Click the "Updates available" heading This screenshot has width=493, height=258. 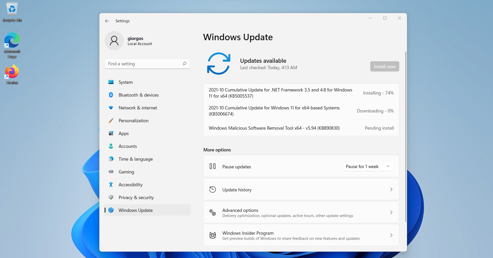pyautogui.click(x=263, y=61)
